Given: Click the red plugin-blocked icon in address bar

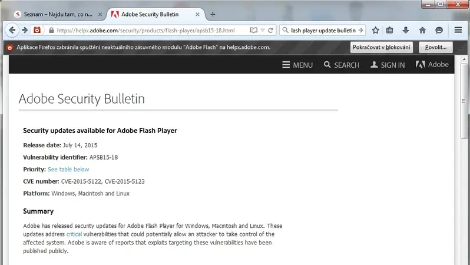Looking at the screenshot, I should (x=37, y=30).
